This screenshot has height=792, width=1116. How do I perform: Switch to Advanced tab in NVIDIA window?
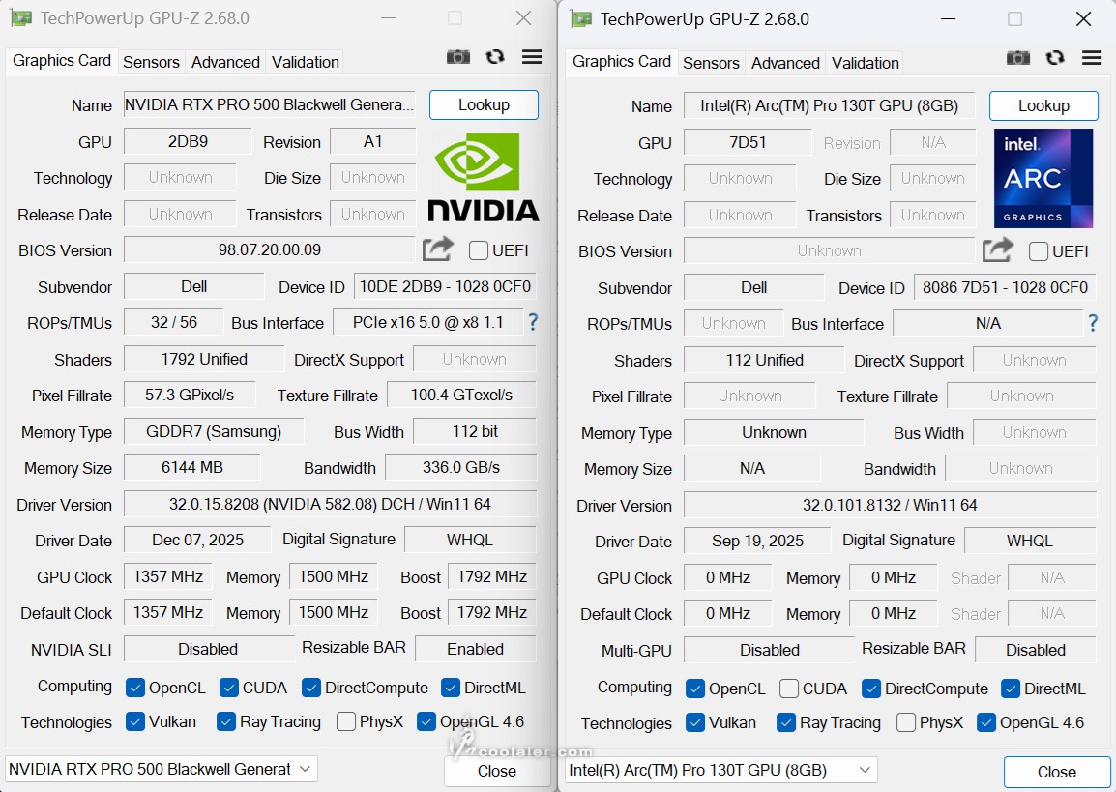225,62
